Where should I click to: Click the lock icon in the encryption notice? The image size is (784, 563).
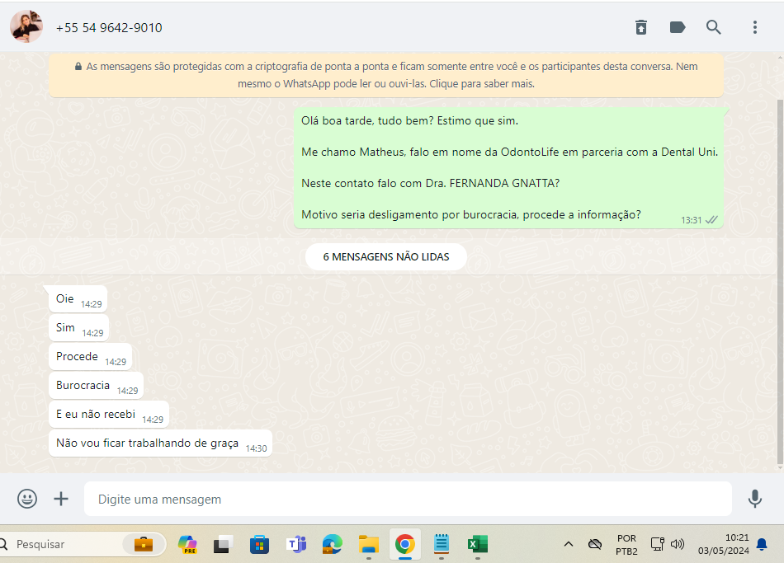pyautogui.click(x=78, y=67)
